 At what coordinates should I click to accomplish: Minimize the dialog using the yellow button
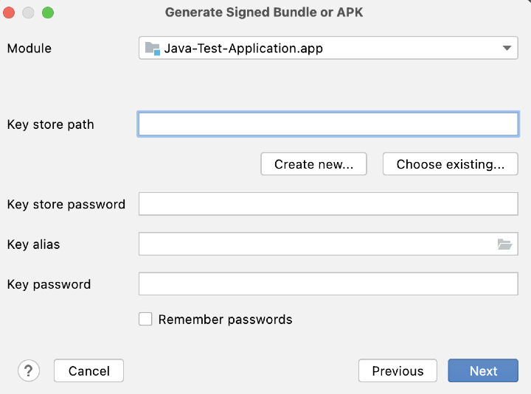click(x=29, y=13)
